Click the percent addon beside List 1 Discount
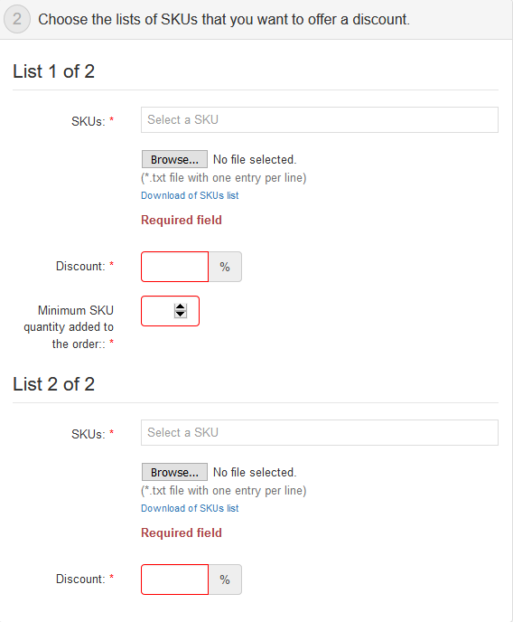Viewport: 513px width, 622px height. pos(225,267)
